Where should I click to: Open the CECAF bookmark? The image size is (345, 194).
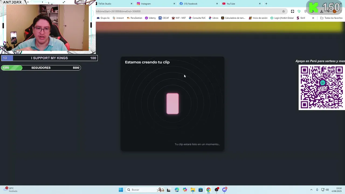point(164,18)
